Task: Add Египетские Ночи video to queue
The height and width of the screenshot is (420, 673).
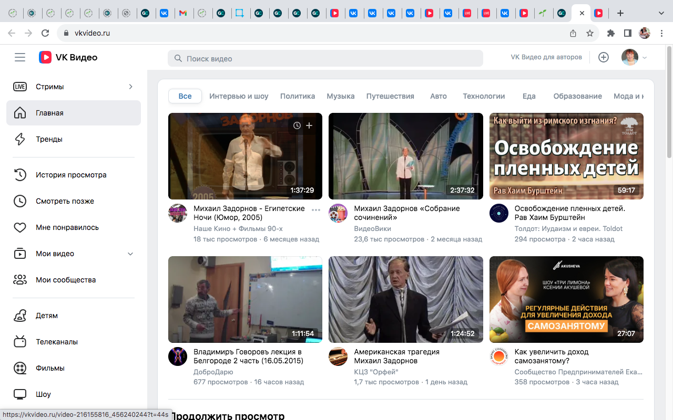Action: pyautogui.click(x=309, y=125)
